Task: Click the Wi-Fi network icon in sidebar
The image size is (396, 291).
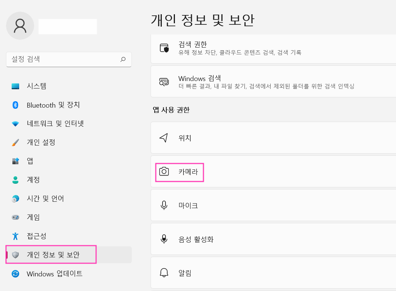Action: (x=15, y=124)
